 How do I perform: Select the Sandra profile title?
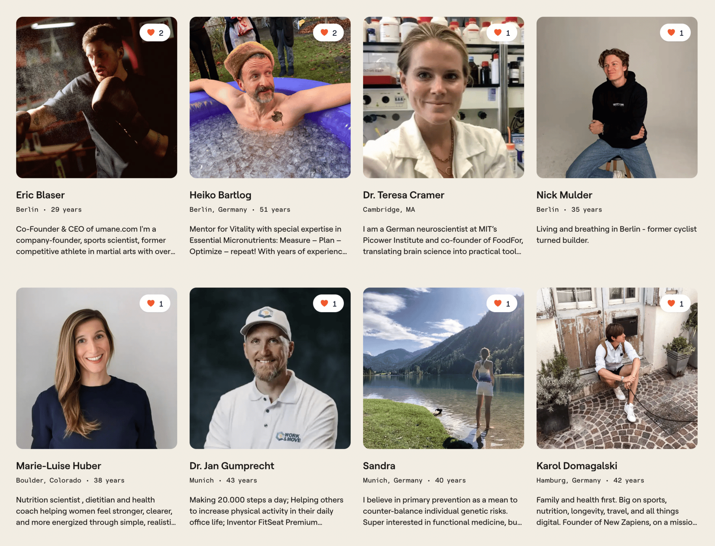tap(379, 466)
